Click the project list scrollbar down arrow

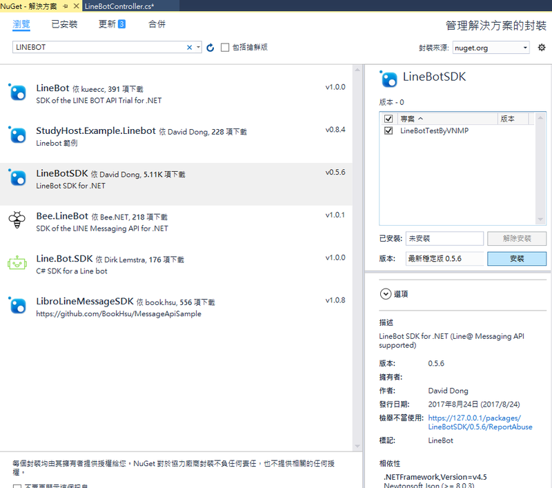[540, 219]
